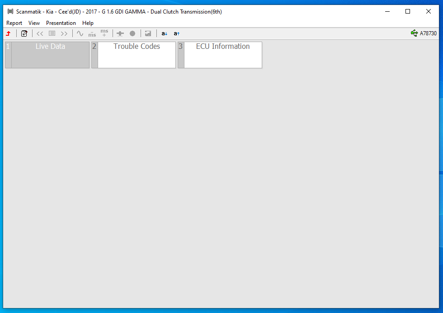This screenshot has width=443, height=313.
Task: Click the record circle icon
Action: 132,33
